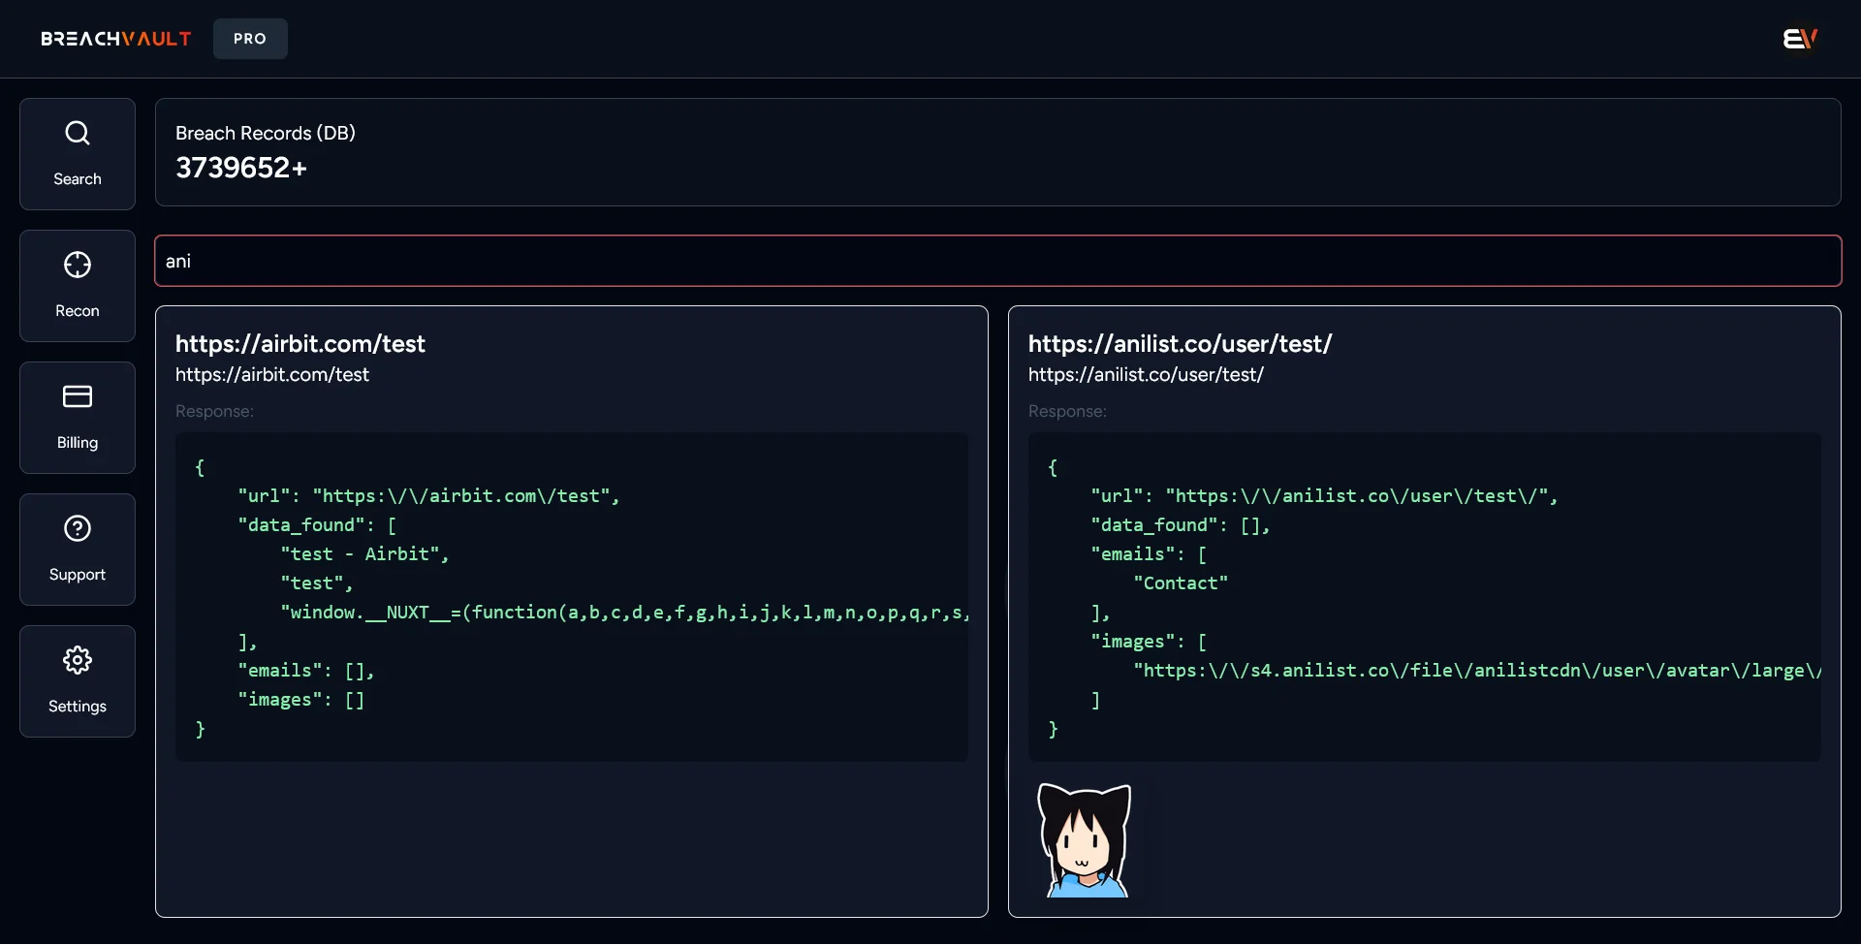Viewport: 1861px width, 945px height.
Task: Open the Recon crosshair icon
Action: coord(78,265)
